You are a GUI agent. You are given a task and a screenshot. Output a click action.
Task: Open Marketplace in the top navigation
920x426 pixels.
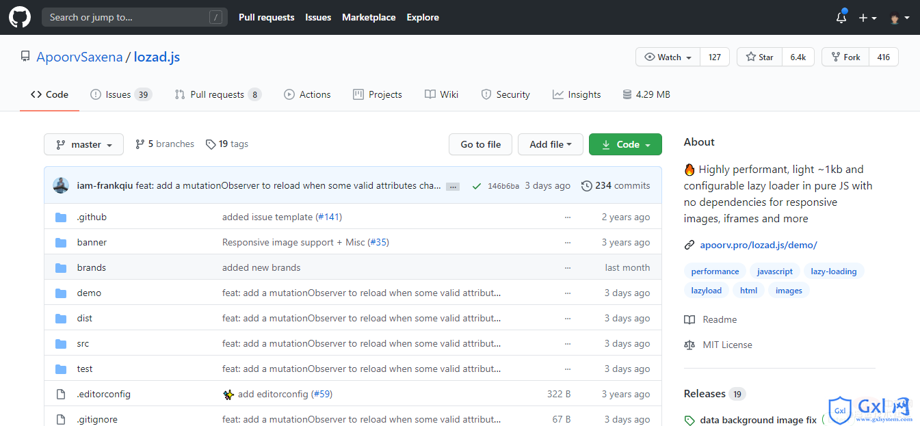point(369,17)
